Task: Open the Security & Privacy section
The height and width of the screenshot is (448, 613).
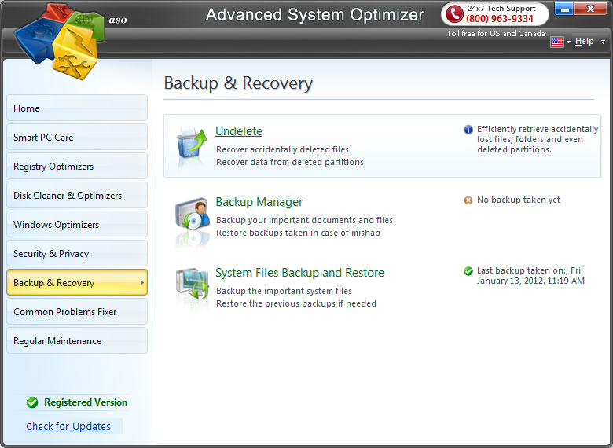Action: 77,253
